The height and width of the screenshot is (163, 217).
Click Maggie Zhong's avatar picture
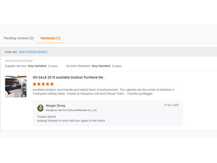pyautogui.click(x=41, y=108)
